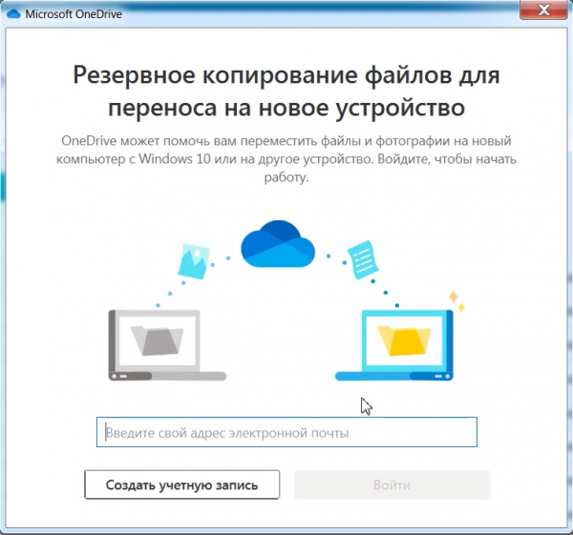Select the document file icon right of cloud
573x535 pixels.
click(362, 258)
